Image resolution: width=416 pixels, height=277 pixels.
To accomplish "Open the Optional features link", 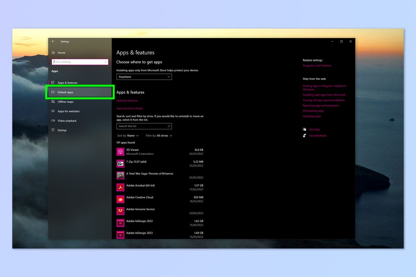I will 127,100.
